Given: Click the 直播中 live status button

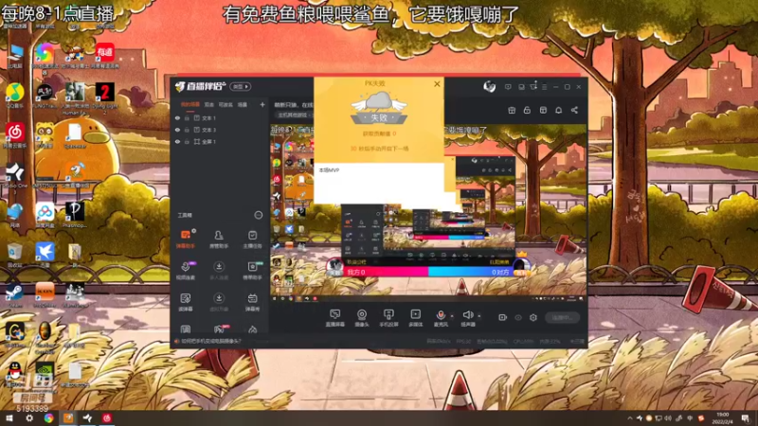Looking at the screenshot, I should tap(562, 317).
